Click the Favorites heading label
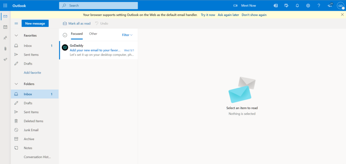The width and height of the screenshot is (346, 164). (x=30, y=35)
